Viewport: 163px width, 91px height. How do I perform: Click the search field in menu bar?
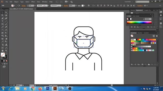(x=142, y=2)
